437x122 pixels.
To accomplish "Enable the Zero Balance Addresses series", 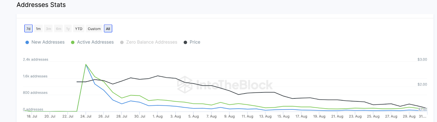I will tap(152, 42).
